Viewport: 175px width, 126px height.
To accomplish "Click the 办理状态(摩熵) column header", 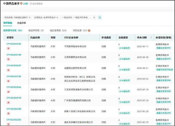I will pyautogui.click(x=164, y=38).
